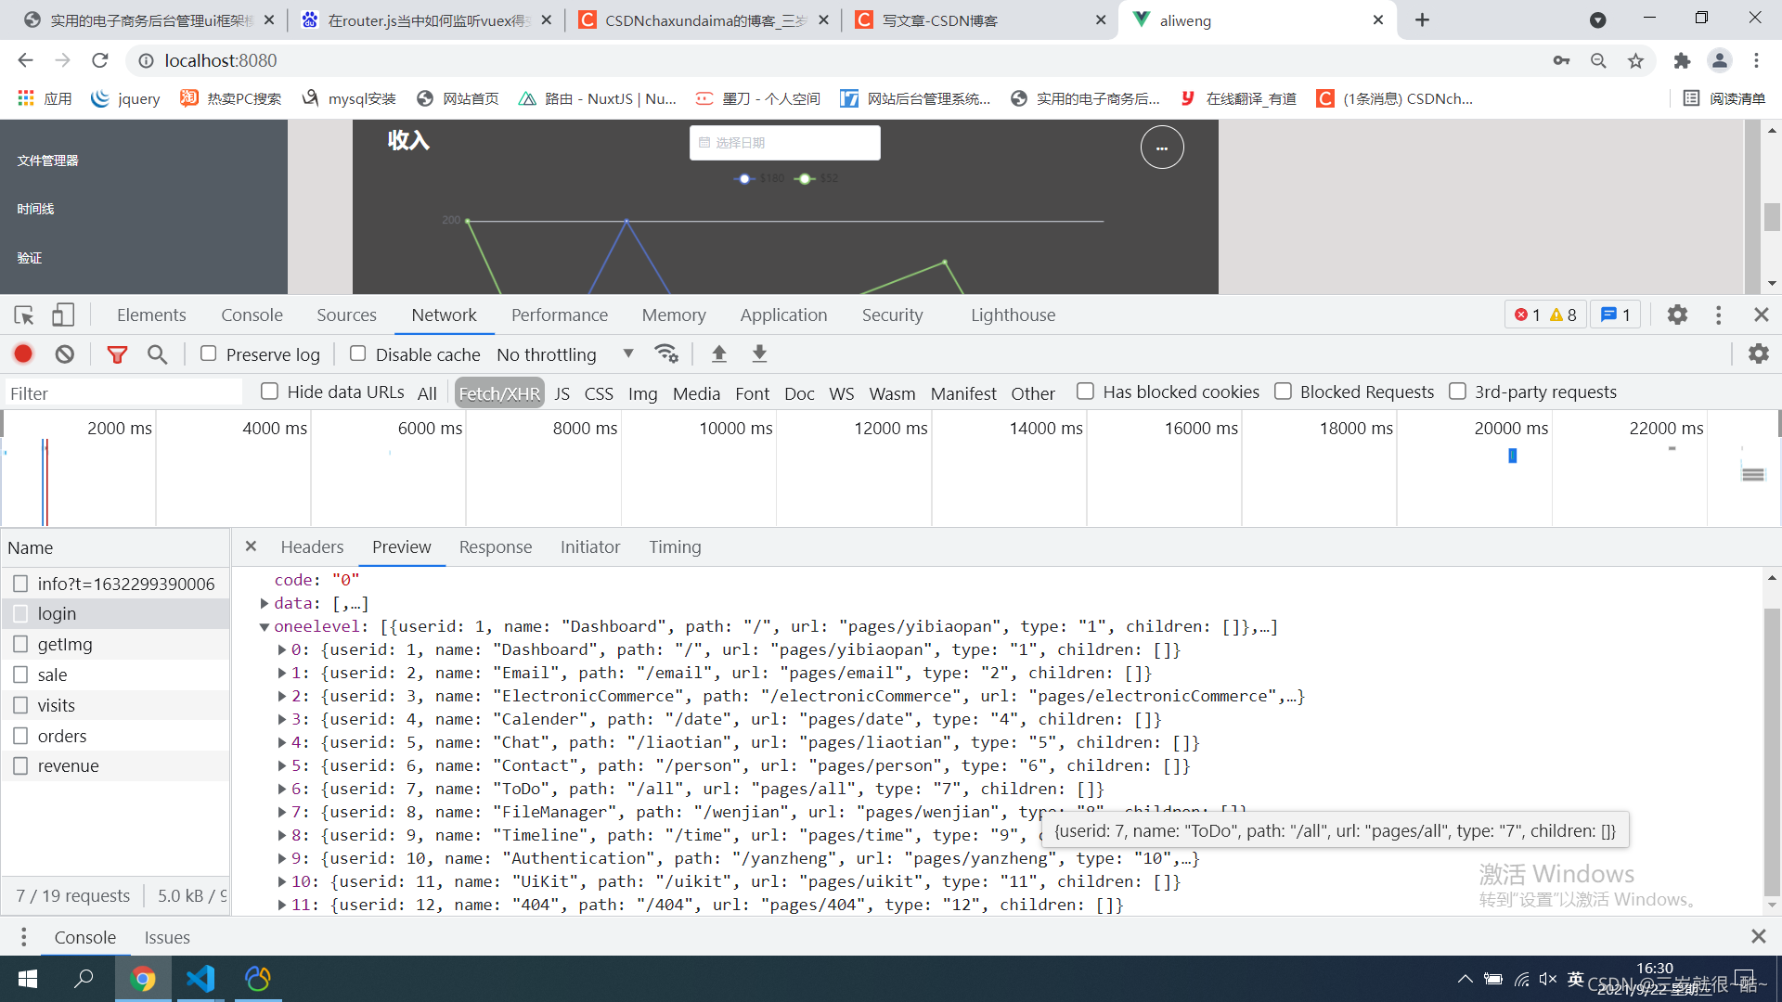Click the inspect element picker icon
The width and height of the screenshot is (1782, 1002).
tap(24, 315)
